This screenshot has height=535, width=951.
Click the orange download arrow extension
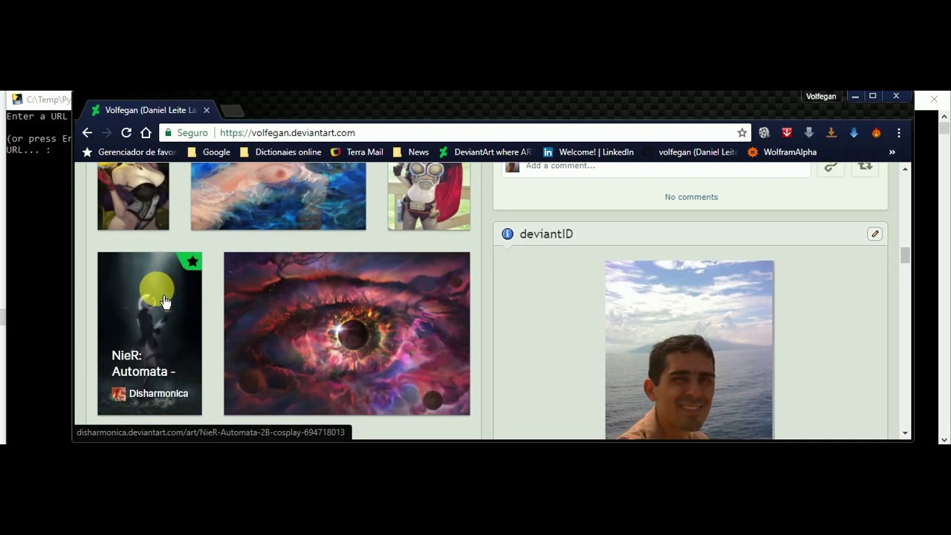point(831,132)
